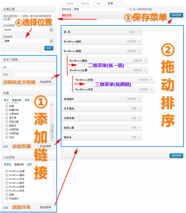Viewport: 186px width, 213px height.
Task: Click the red 删除菜单 link
Action: coord(67,15)
